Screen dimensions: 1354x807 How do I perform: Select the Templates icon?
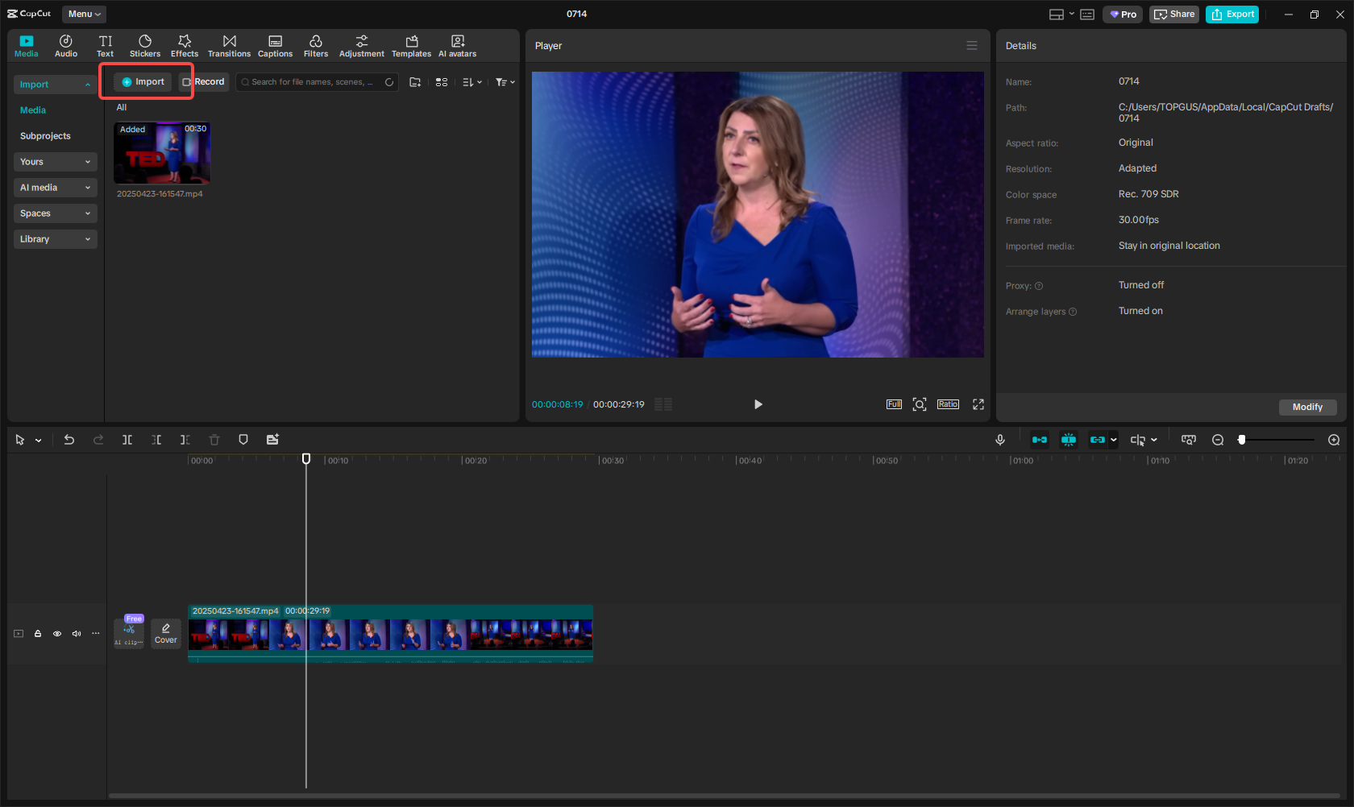click(411, 45)
